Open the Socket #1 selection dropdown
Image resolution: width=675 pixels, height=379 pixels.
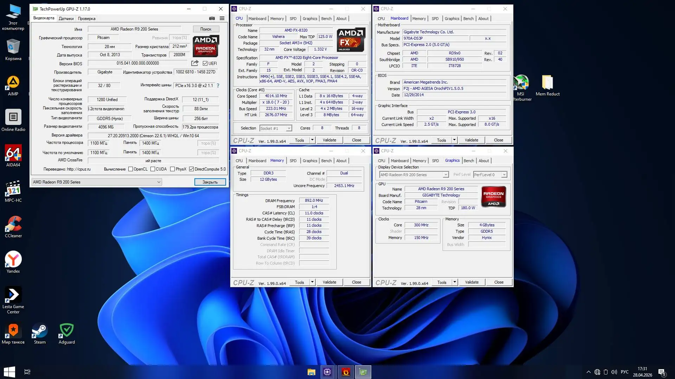pyautogui.click(x=276, y=128)
